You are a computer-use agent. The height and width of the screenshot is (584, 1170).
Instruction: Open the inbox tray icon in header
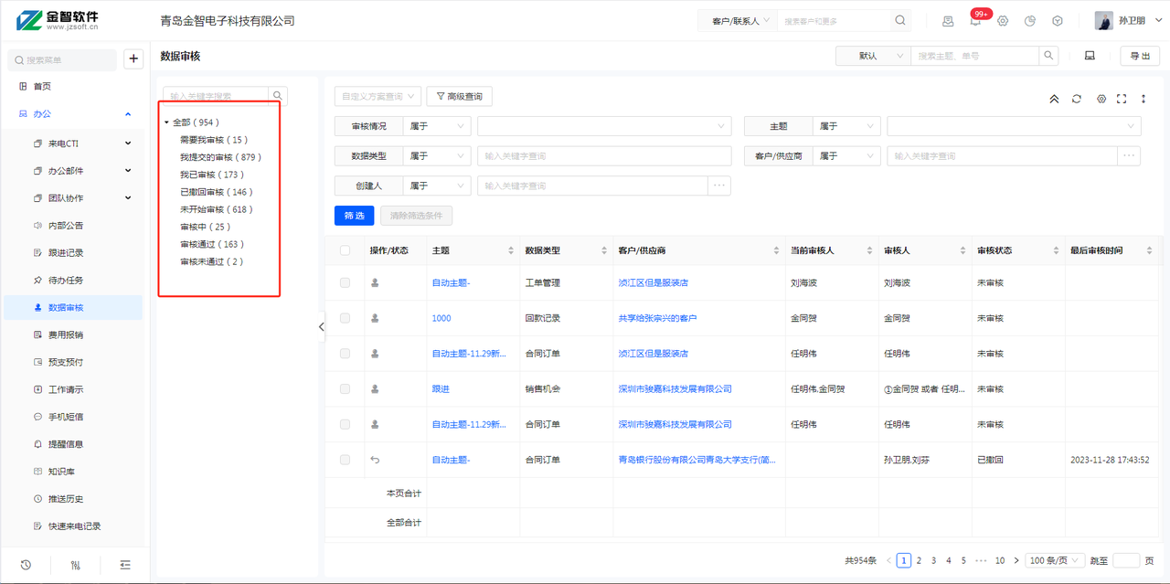(948, 21)
